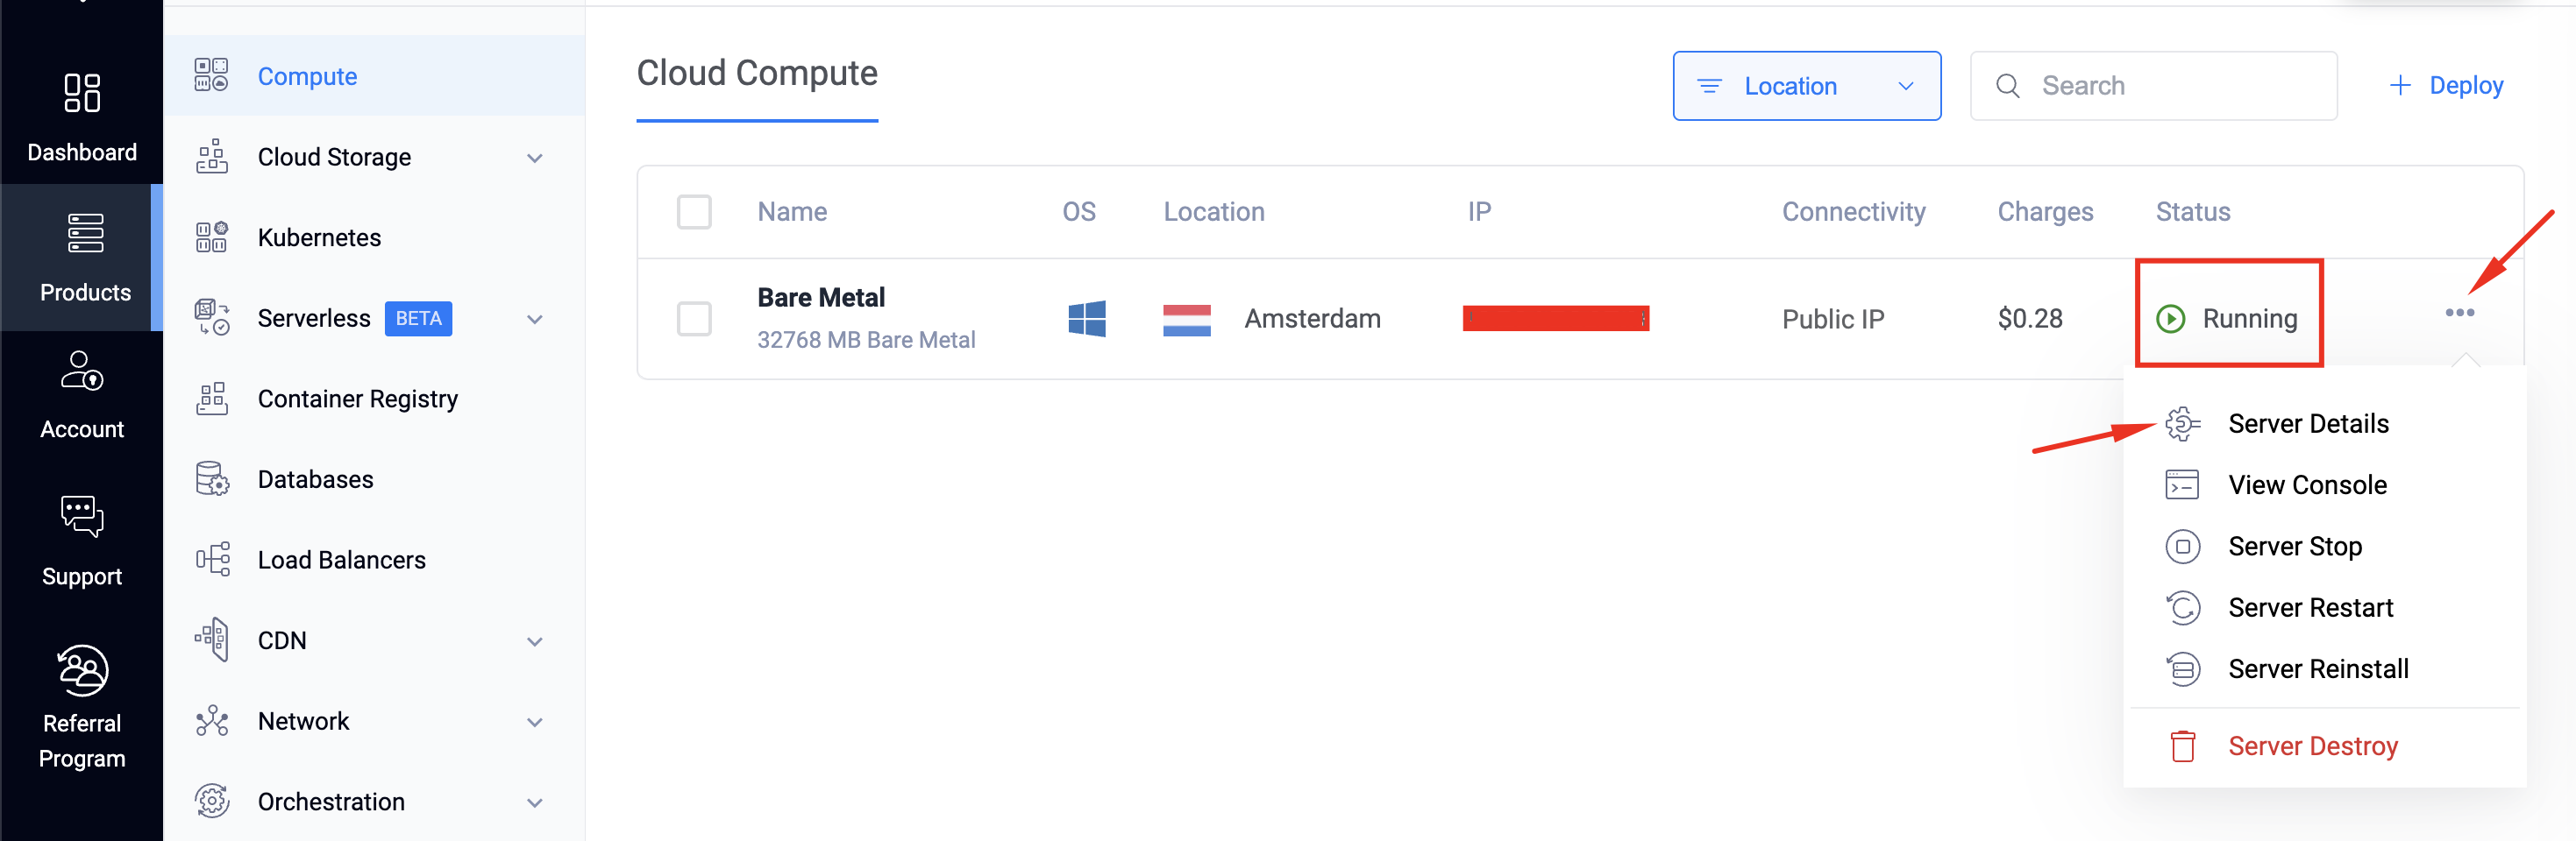The image size is (2576, 841).
Task: Click the Account sidebar icon
Action: point(82,371)
